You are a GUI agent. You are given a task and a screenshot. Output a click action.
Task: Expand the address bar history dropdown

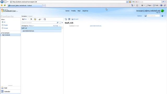click(x=127, y=2)
